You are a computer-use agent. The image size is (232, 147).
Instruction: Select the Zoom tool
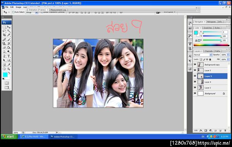(x=9, y=69)
